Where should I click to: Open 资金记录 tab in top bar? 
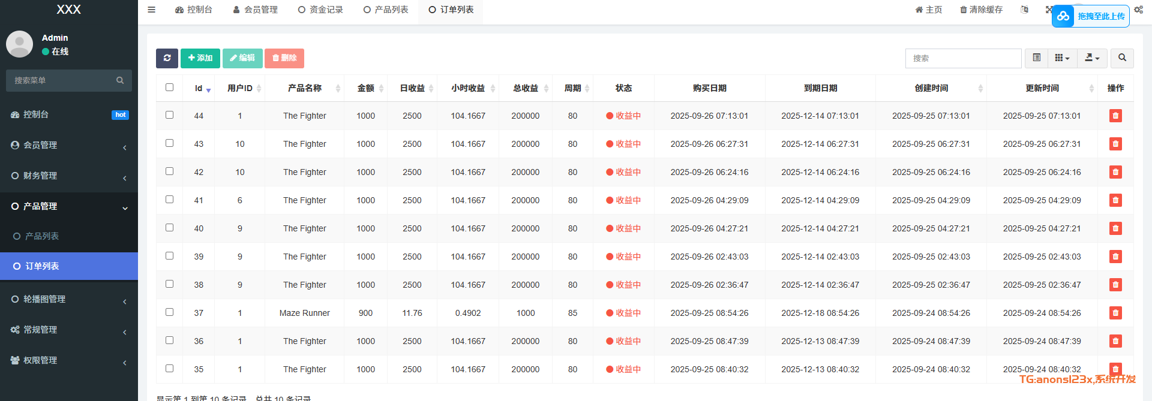point(320,10)
